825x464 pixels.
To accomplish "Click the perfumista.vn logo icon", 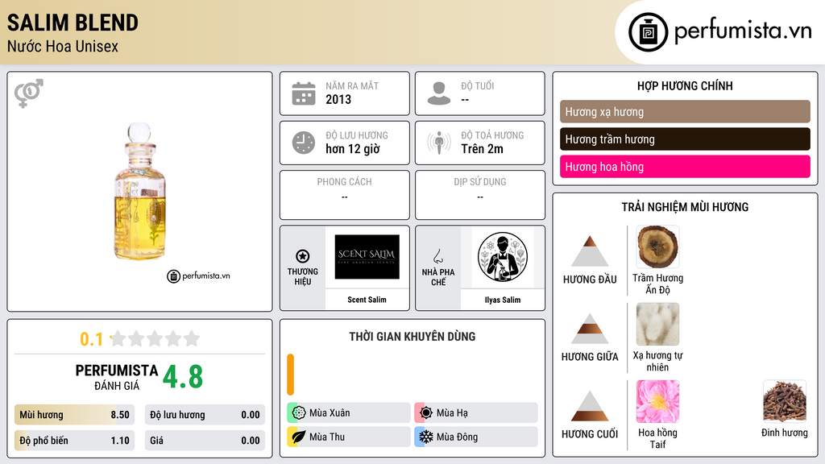I will (648, 32).
